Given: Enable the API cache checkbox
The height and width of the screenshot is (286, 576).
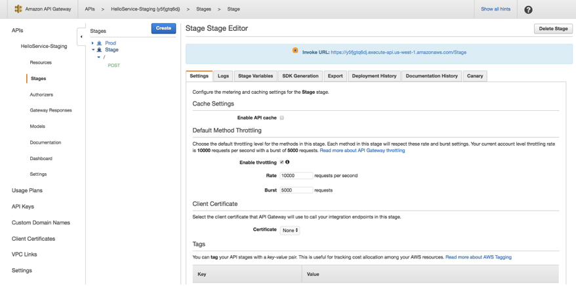Looking at the screenshot, I should (281, 118).
